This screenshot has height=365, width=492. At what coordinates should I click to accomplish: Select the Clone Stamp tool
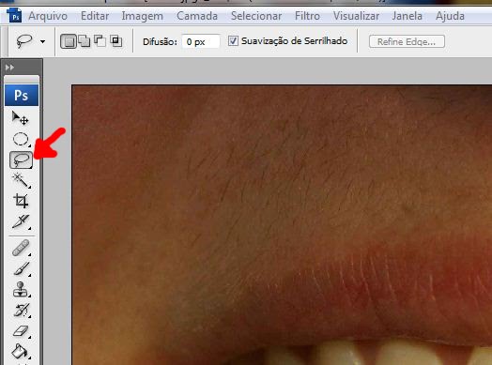click(21, 289)
